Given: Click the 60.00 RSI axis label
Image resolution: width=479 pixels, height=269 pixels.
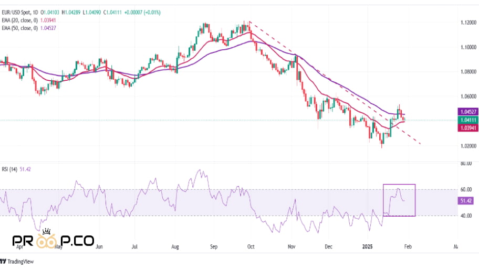Looking at the screenshot, I should (x=466, y=189).
